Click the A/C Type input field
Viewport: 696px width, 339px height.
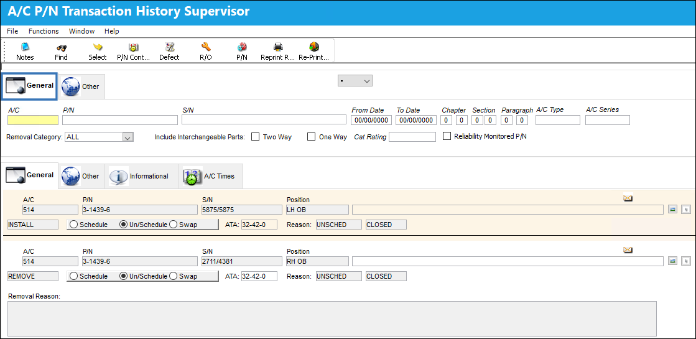[558, 120]
